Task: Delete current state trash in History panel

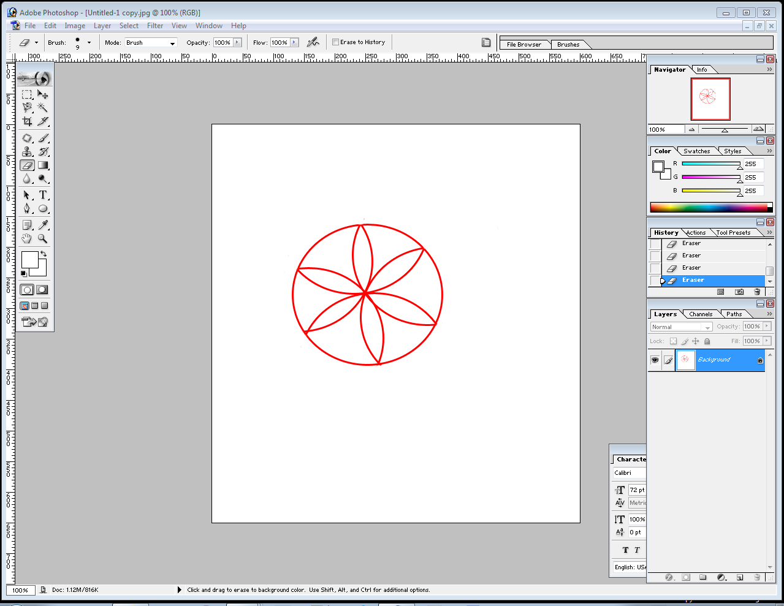Action: 757,292
